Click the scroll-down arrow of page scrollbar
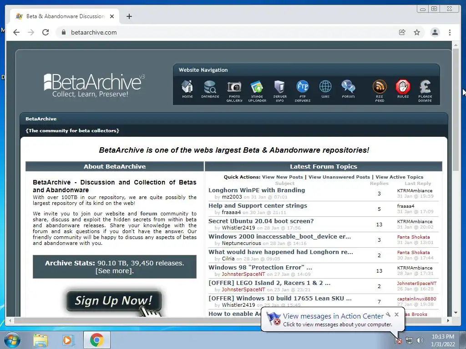This screenshot has width=466, height=349. pyautogui.click(x=456, y=313)
